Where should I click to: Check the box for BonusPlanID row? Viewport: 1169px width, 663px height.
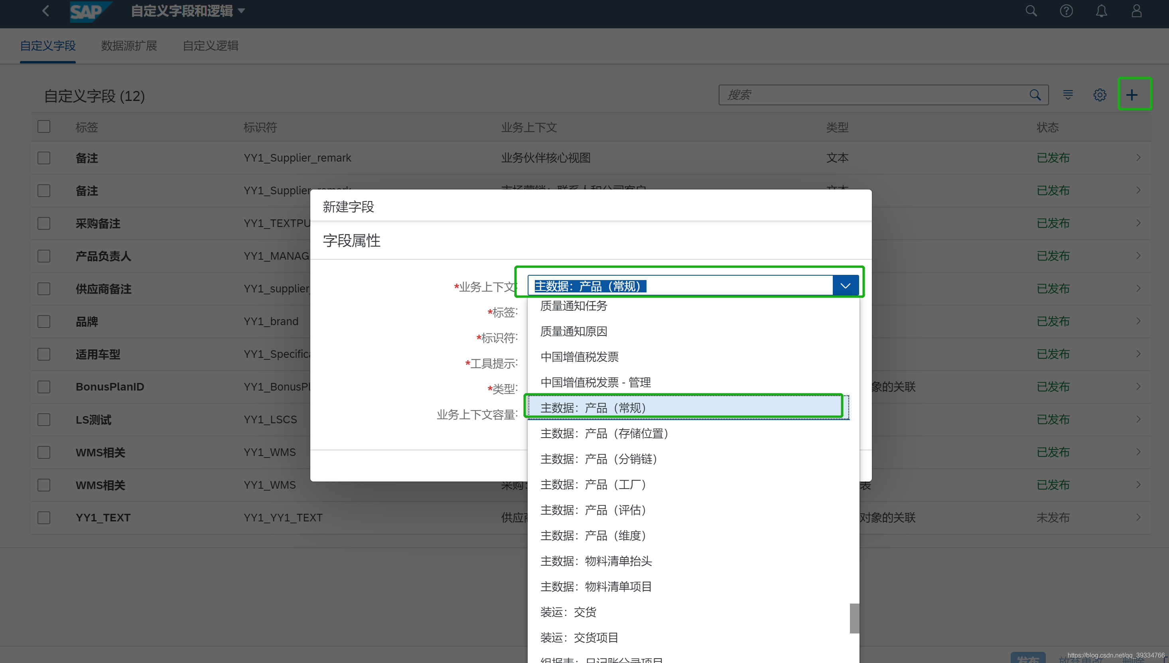tap(44, 387)
